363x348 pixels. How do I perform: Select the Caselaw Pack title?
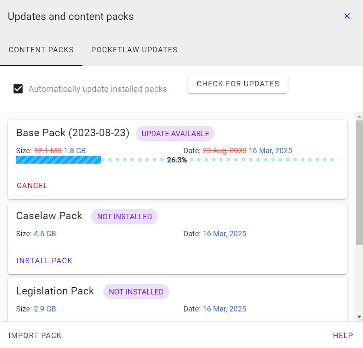(49, 216)
